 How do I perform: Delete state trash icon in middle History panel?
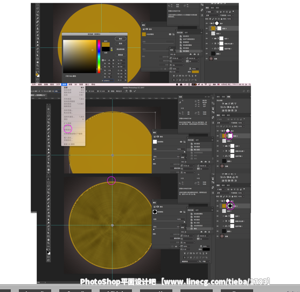[210, 162]
